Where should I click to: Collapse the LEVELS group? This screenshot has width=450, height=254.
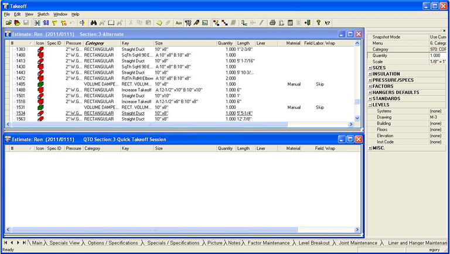pos(370,105)
